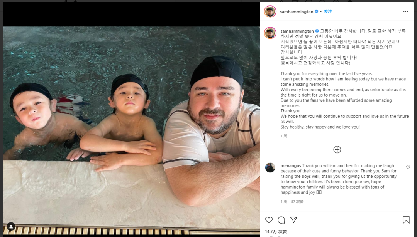Like the menangus comment heart
The height and width of the screenshot is (237, 417).
[408, 167]
